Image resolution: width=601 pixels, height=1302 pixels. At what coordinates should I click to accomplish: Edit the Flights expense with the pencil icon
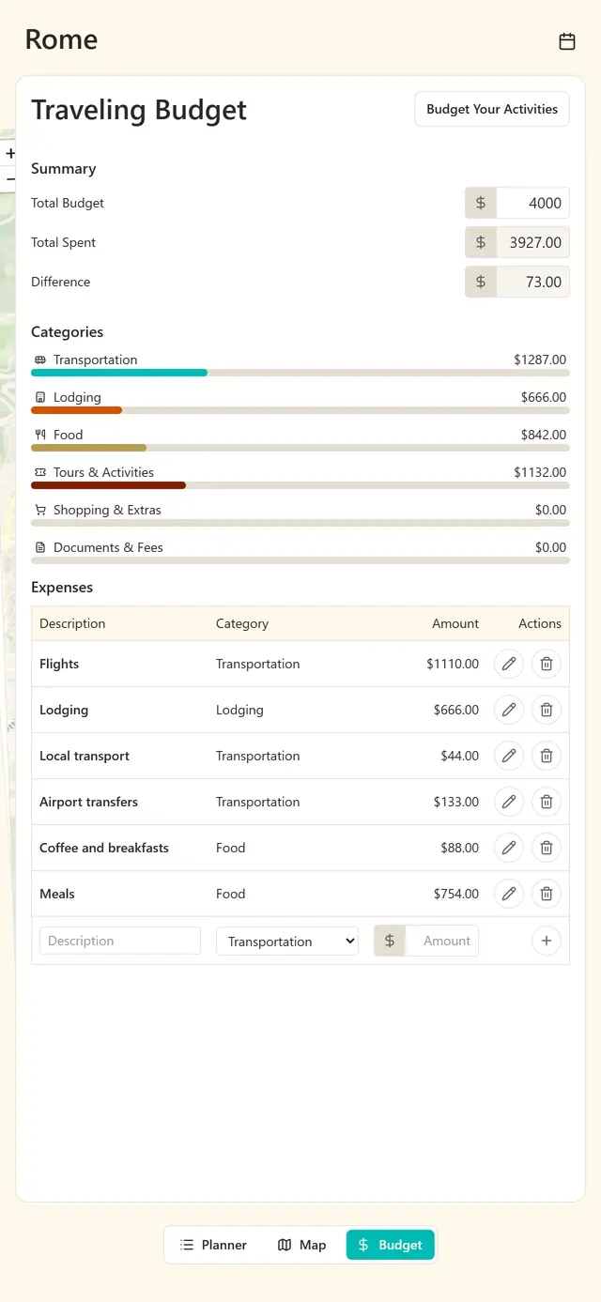pyautogui.click(x=508, y=664)
